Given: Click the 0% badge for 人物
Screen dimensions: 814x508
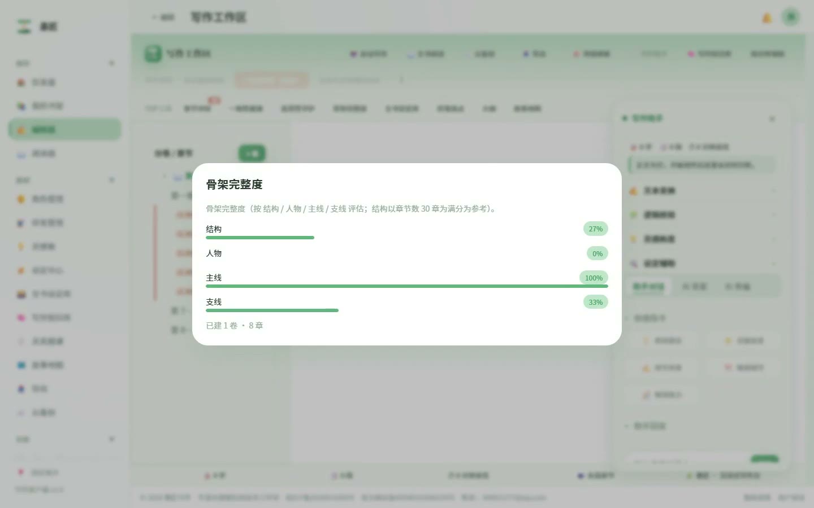Looking at the screenshot, I should point(597,253).
